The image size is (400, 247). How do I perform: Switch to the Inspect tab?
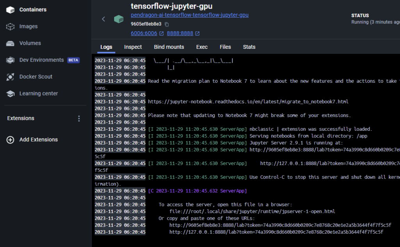(x=133, y=47)
